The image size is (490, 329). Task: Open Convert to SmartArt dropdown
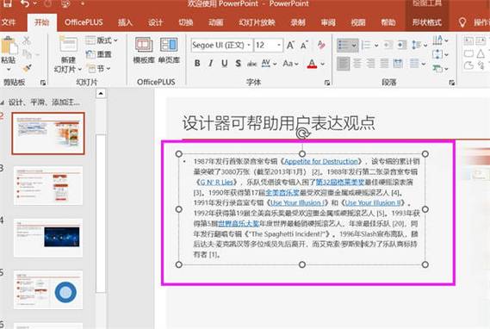point(441,68)
